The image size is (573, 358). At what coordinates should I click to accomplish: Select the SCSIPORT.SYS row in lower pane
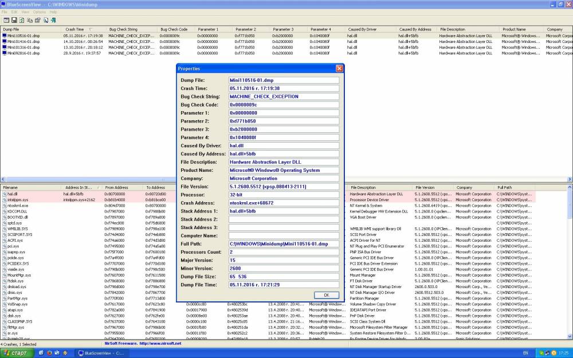(x=268, y=235)
